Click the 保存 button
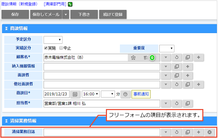218x138 pixels. pos(15,14)
